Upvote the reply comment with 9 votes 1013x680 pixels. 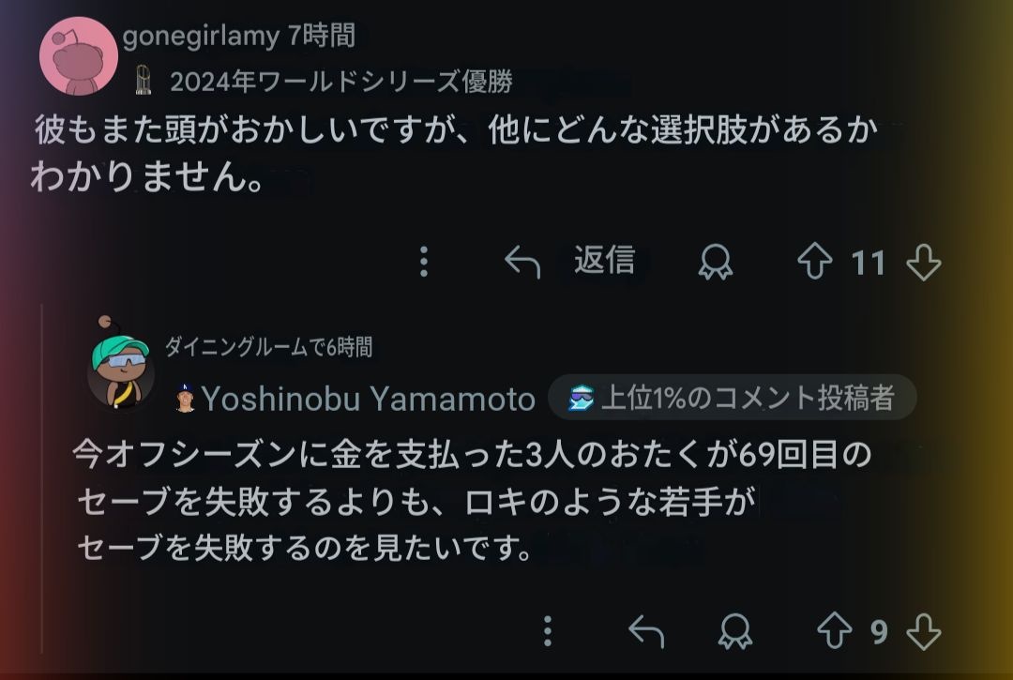point(835,631)
